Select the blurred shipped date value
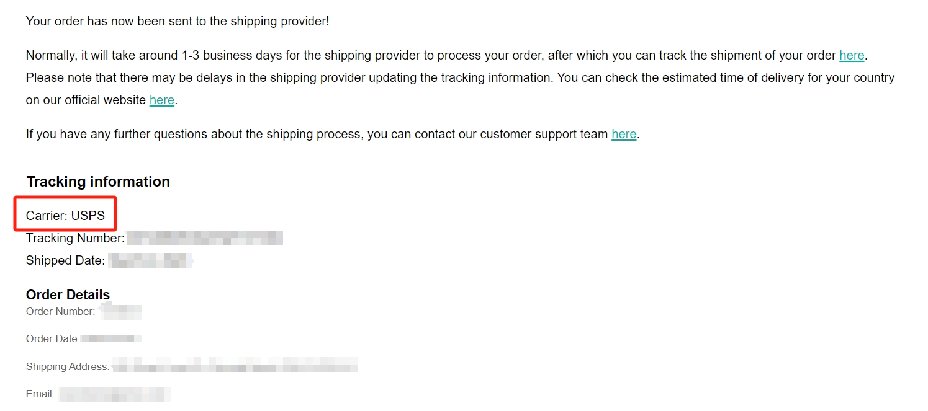The width and height of the screenshot is (928, 411). coord(149,260)
